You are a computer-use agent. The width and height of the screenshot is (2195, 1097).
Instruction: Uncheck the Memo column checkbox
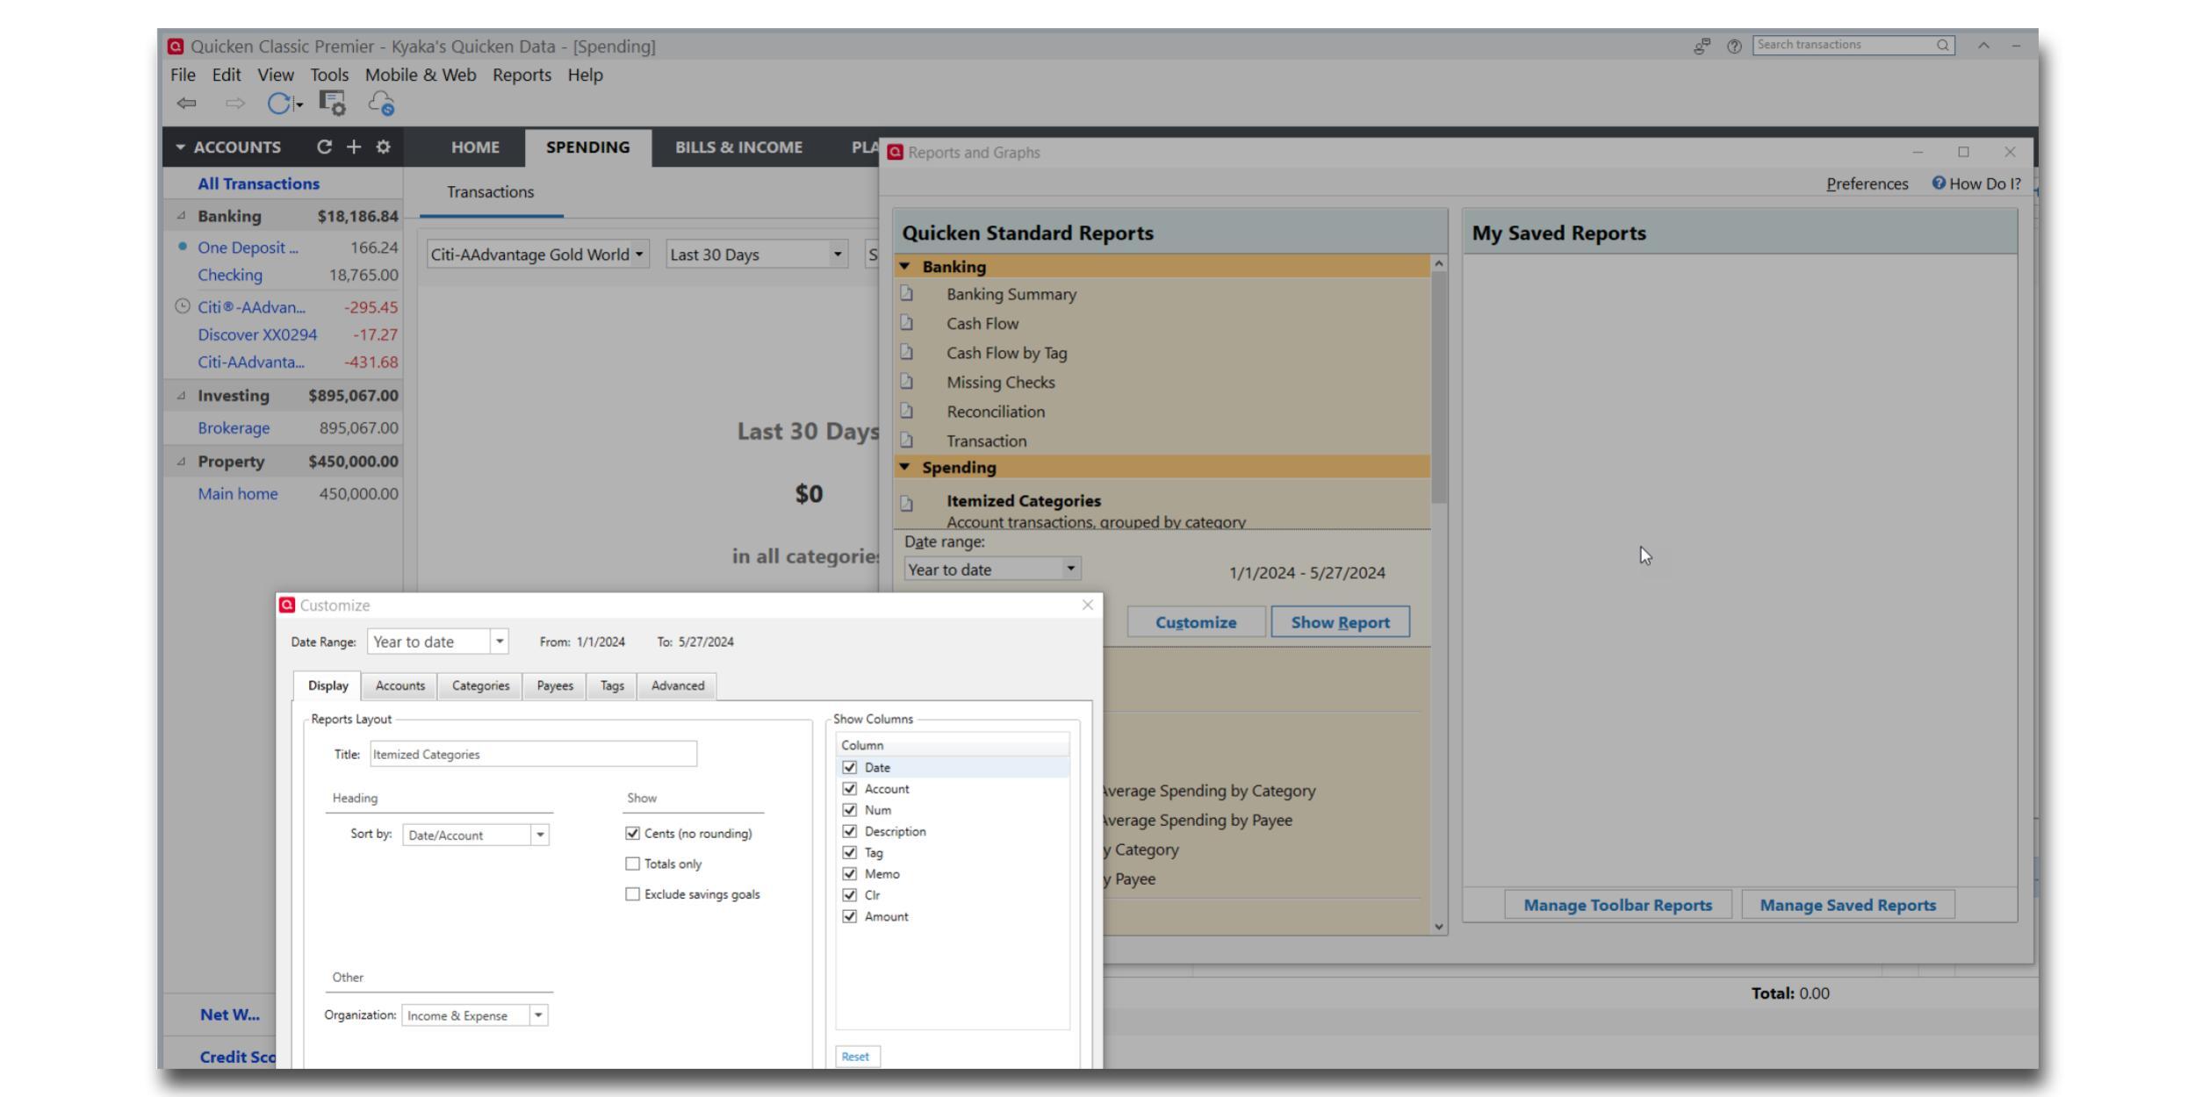(849, 873)
